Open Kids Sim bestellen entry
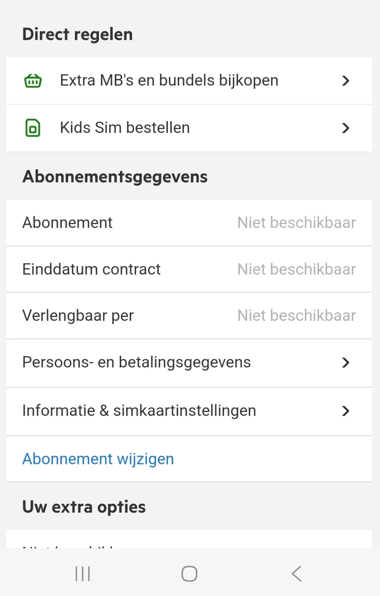This screenshot has height=596, width=380. pos(125,128)
